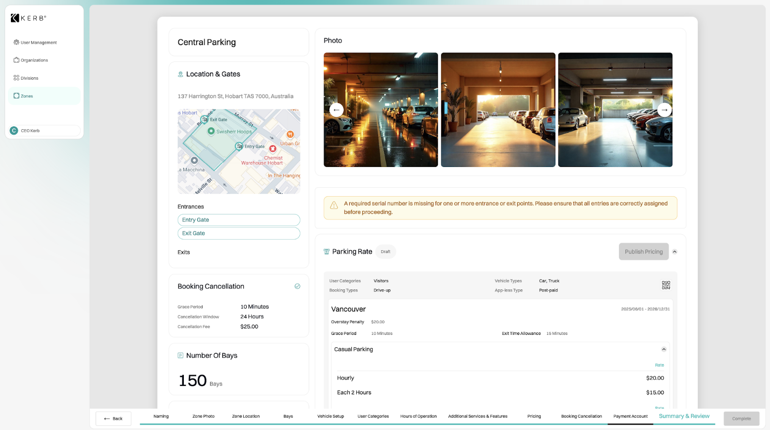770x430 pixels.
Task: Click the Draft status badge
Action: pyautogui.click(x=385, y=252)
